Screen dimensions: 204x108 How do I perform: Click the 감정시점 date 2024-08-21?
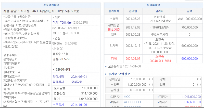point(79,77)
